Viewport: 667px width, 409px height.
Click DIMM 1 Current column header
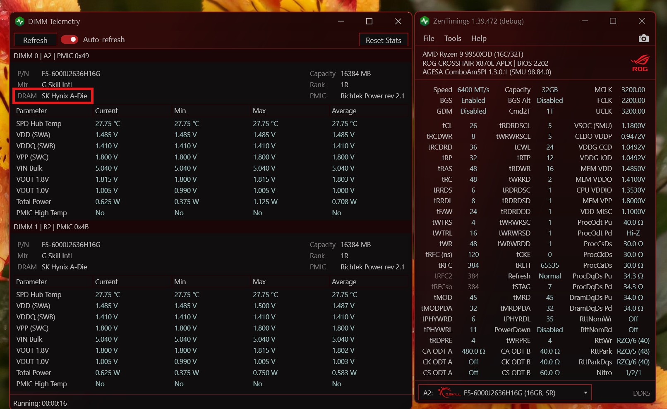click(x=106, y=282)
